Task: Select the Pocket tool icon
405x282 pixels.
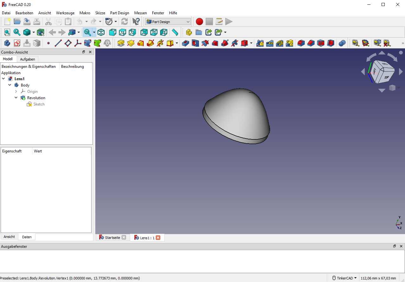Action: (x=186, y=43)
